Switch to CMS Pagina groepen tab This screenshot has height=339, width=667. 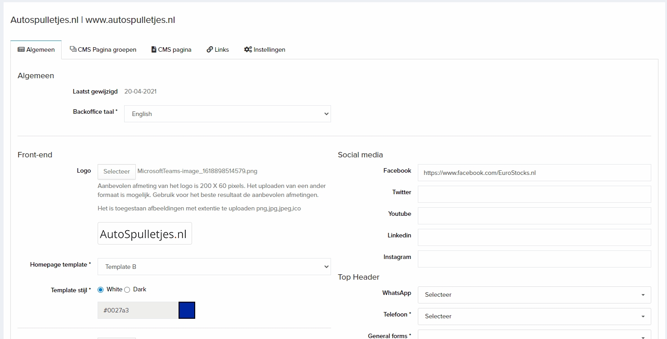coord(103,49)
